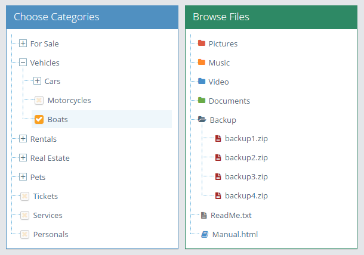Expand the Real Estate category
Viewport: 364px width, 255px height.
[23, 158]
